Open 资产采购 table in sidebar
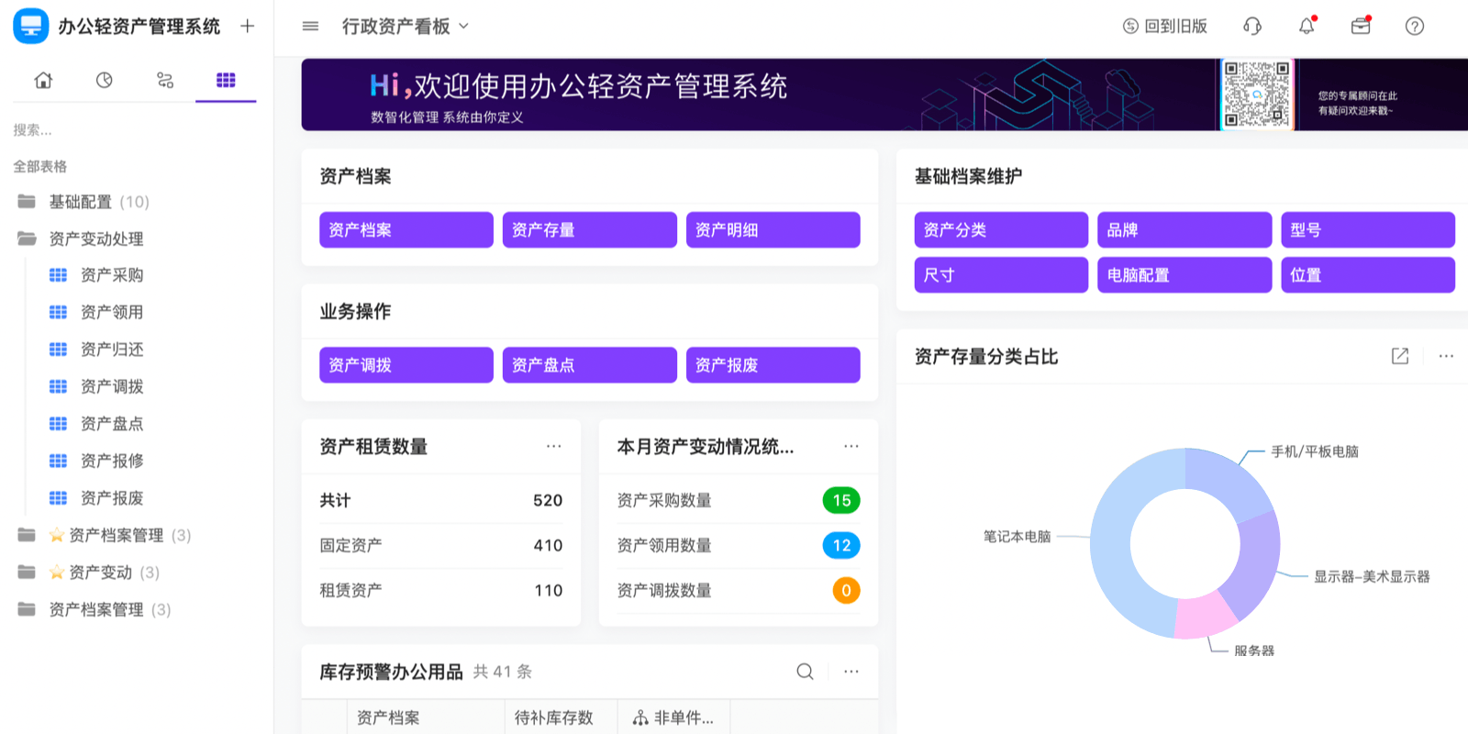Screen dimensions: 1468x734 111,275
